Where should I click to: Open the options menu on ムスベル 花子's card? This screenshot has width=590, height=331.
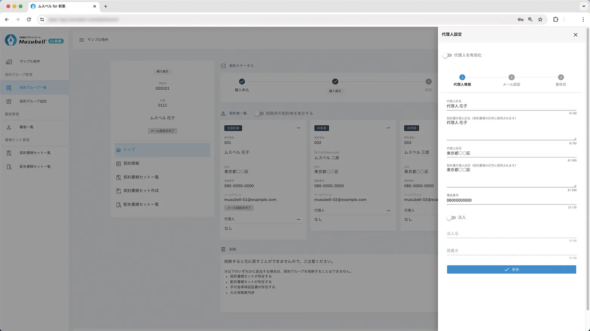coord(298,128)
